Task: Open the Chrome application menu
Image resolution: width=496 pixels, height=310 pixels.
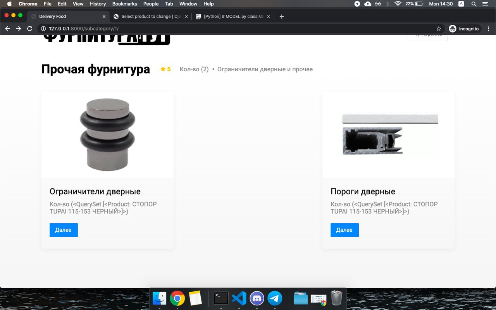Action: (28, 4)
